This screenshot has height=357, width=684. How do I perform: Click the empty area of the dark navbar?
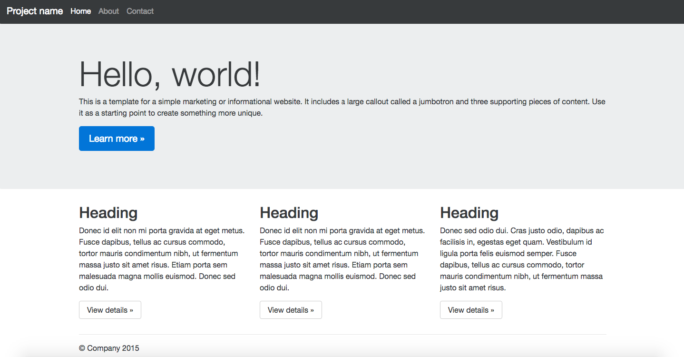(x=404, y=11)
